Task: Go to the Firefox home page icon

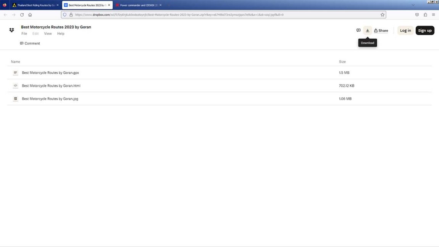Action: click(30, 15)
